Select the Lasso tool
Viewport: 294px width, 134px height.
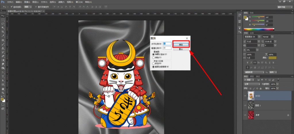[x=3, y=24]
